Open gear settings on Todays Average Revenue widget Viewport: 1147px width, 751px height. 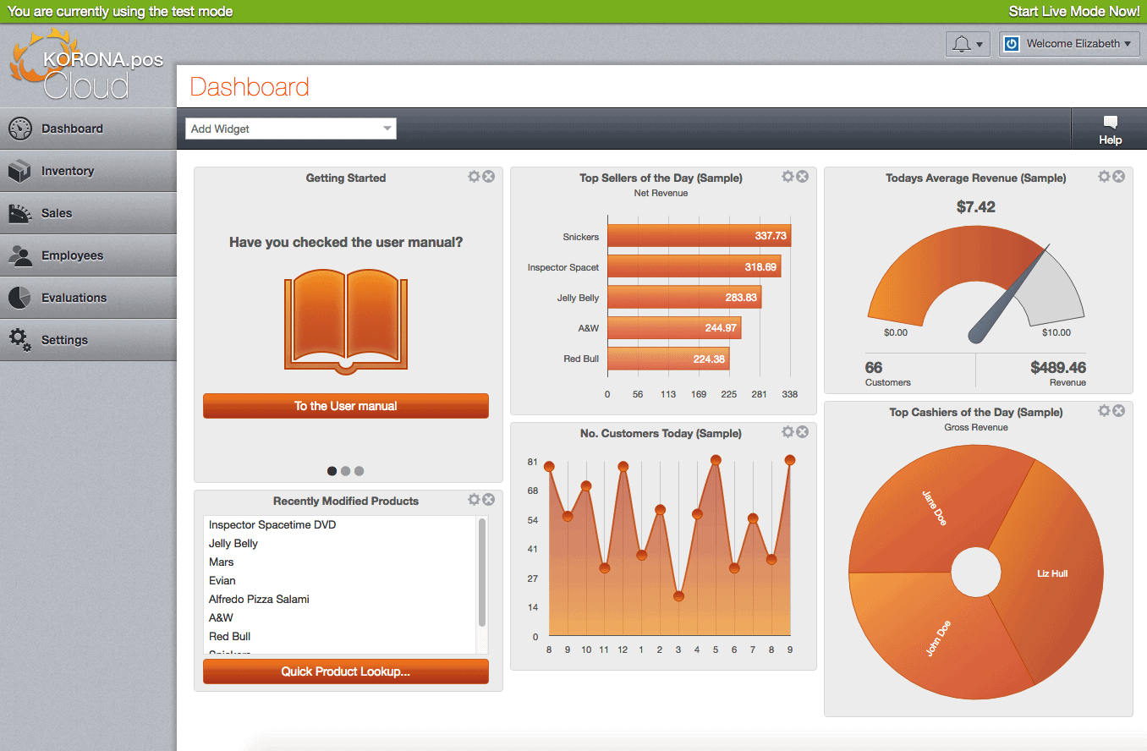pyautogui.click(x=1104, y=177)
